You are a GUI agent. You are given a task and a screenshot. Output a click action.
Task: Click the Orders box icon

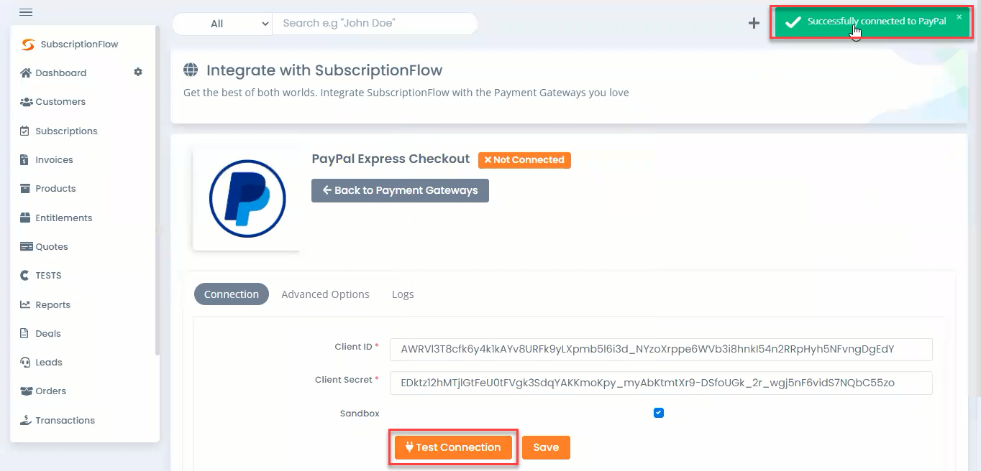point(26,391)
